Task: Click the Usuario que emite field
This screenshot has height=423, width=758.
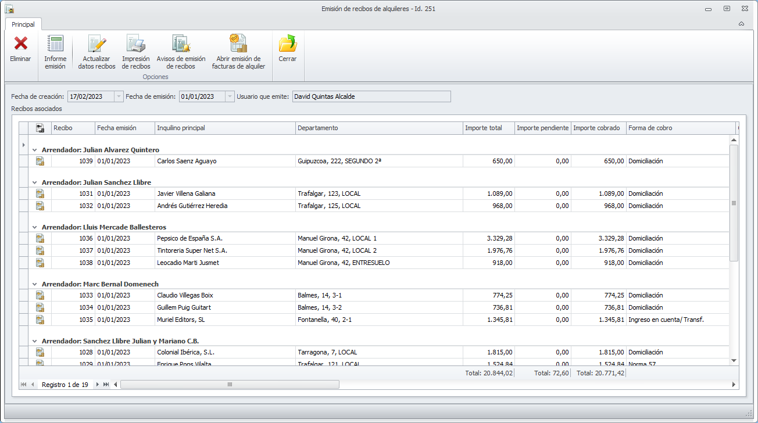Action: pyautogui.click(x=371, y=96)
